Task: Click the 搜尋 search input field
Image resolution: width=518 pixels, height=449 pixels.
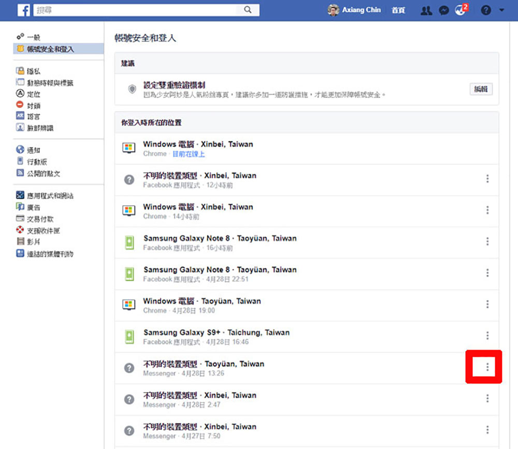Action: pos(135,10)
